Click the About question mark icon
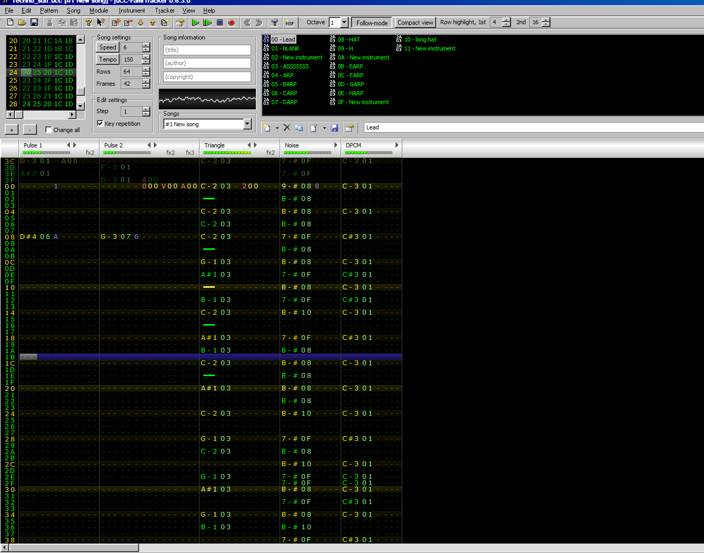This screenshot has width=704, height=553. (88, 23)
